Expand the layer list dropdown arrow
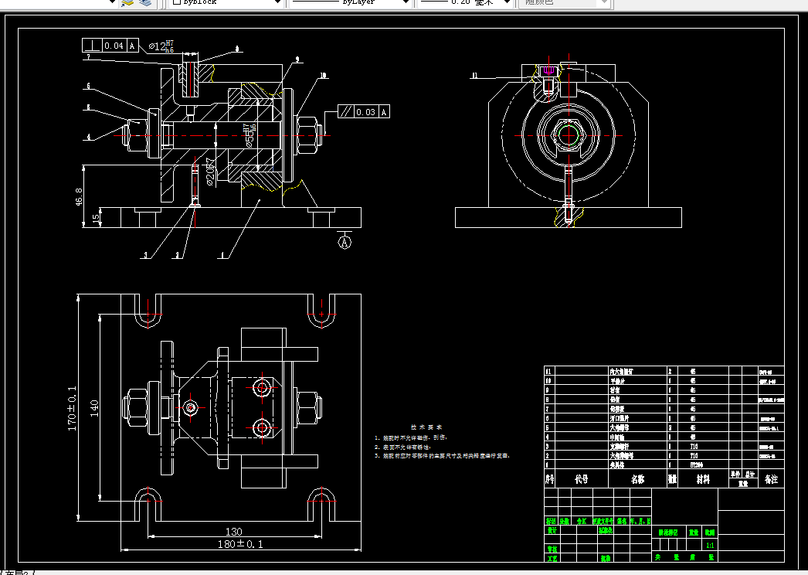 tap(112, 2)
